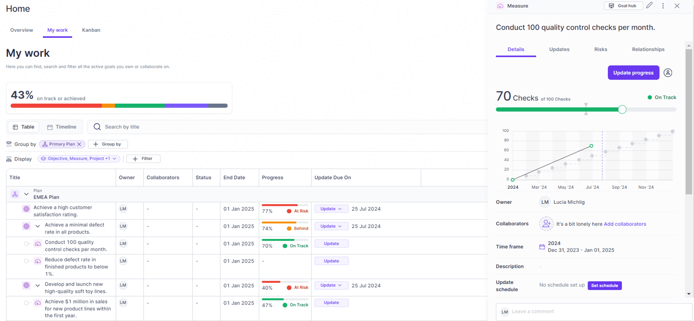The image size is (694, 321).
Task: Click the measure icon for Conduct 100 quality checks
Action: click(38, 244)
